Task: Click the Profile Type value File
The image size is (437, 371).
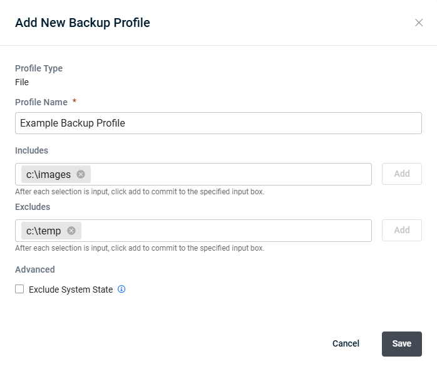Action: tap(22, 82)
